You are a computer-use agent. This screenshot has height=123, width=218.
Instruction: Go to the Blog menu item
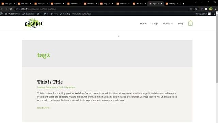(x=180, y=24)
